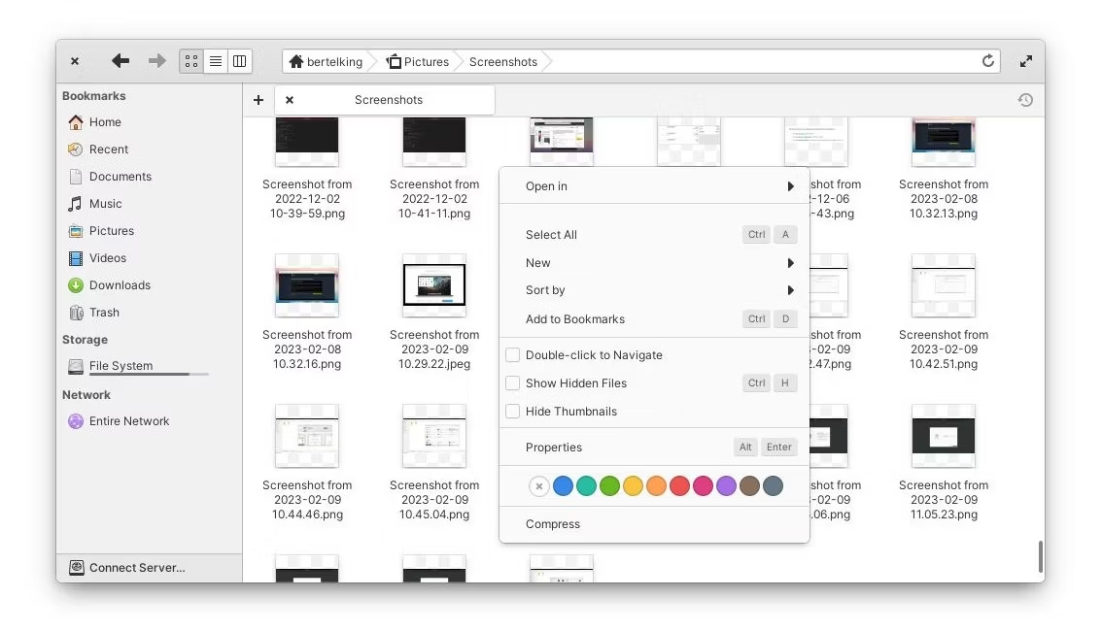
Task: Switch to icon grid view
Action: click(x=191, y=61)
